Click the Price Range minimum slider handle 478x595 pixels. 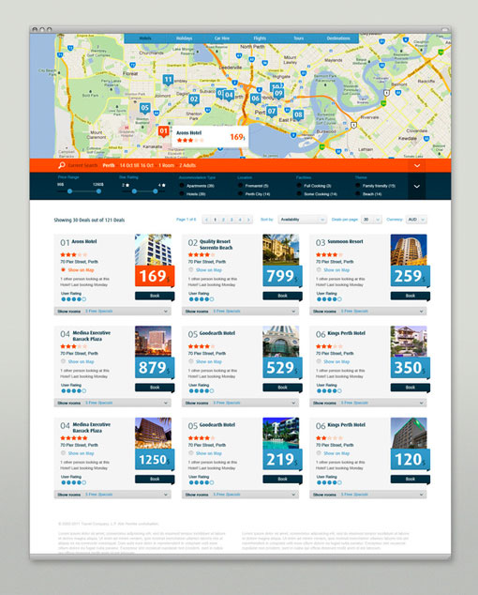pos(69,191)
